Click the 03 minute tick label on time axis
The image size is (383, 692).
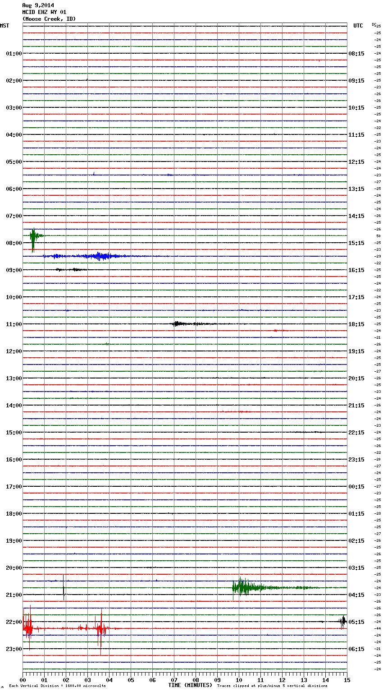(87, 680)
